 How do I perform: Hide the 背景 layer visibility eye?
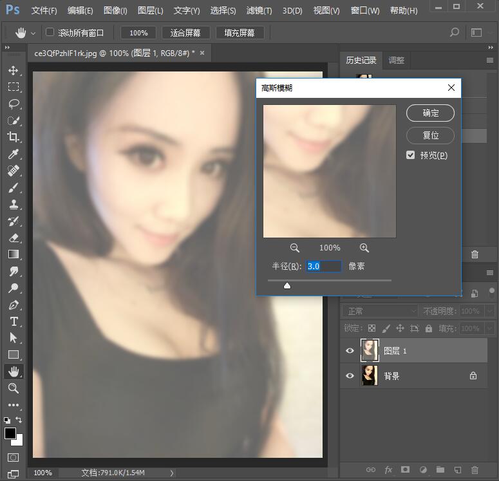point(350,375)
